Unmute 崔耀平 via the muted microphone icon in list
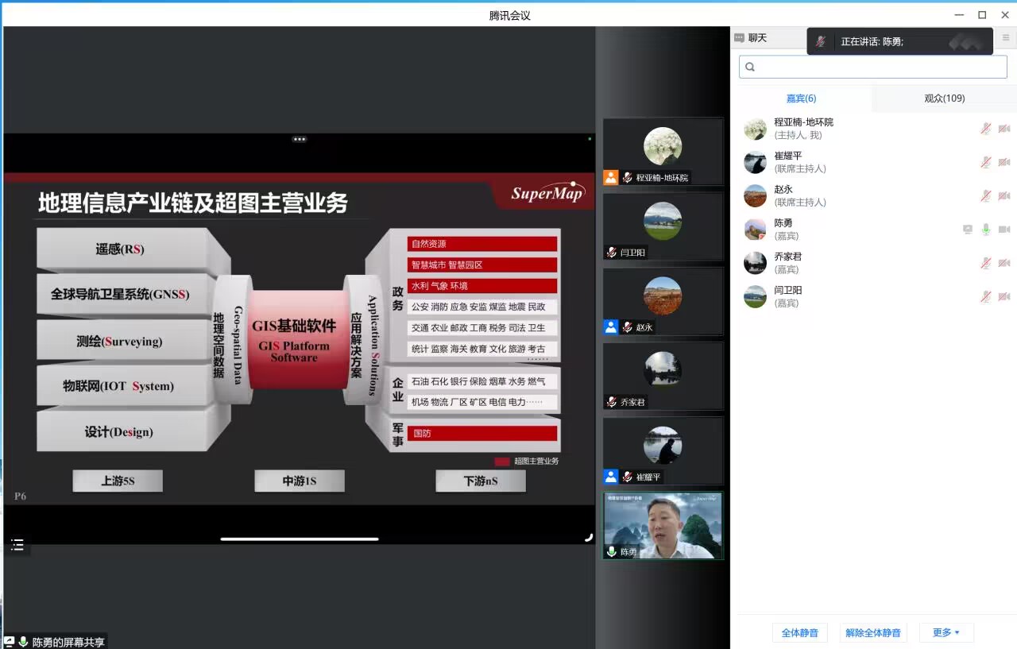Image resolution: width=1017 pixels, height=649 pixels. coord(985,162)
